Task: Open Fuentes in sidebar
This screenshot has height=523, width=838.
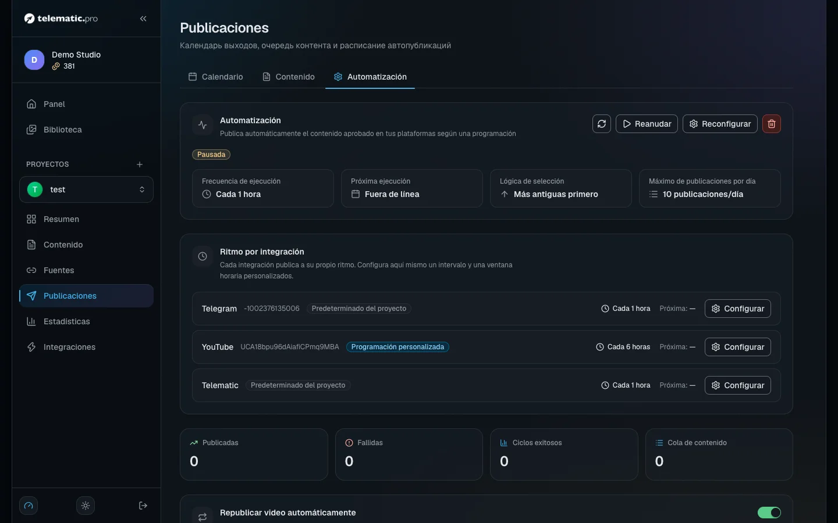Action: [86, 270]
